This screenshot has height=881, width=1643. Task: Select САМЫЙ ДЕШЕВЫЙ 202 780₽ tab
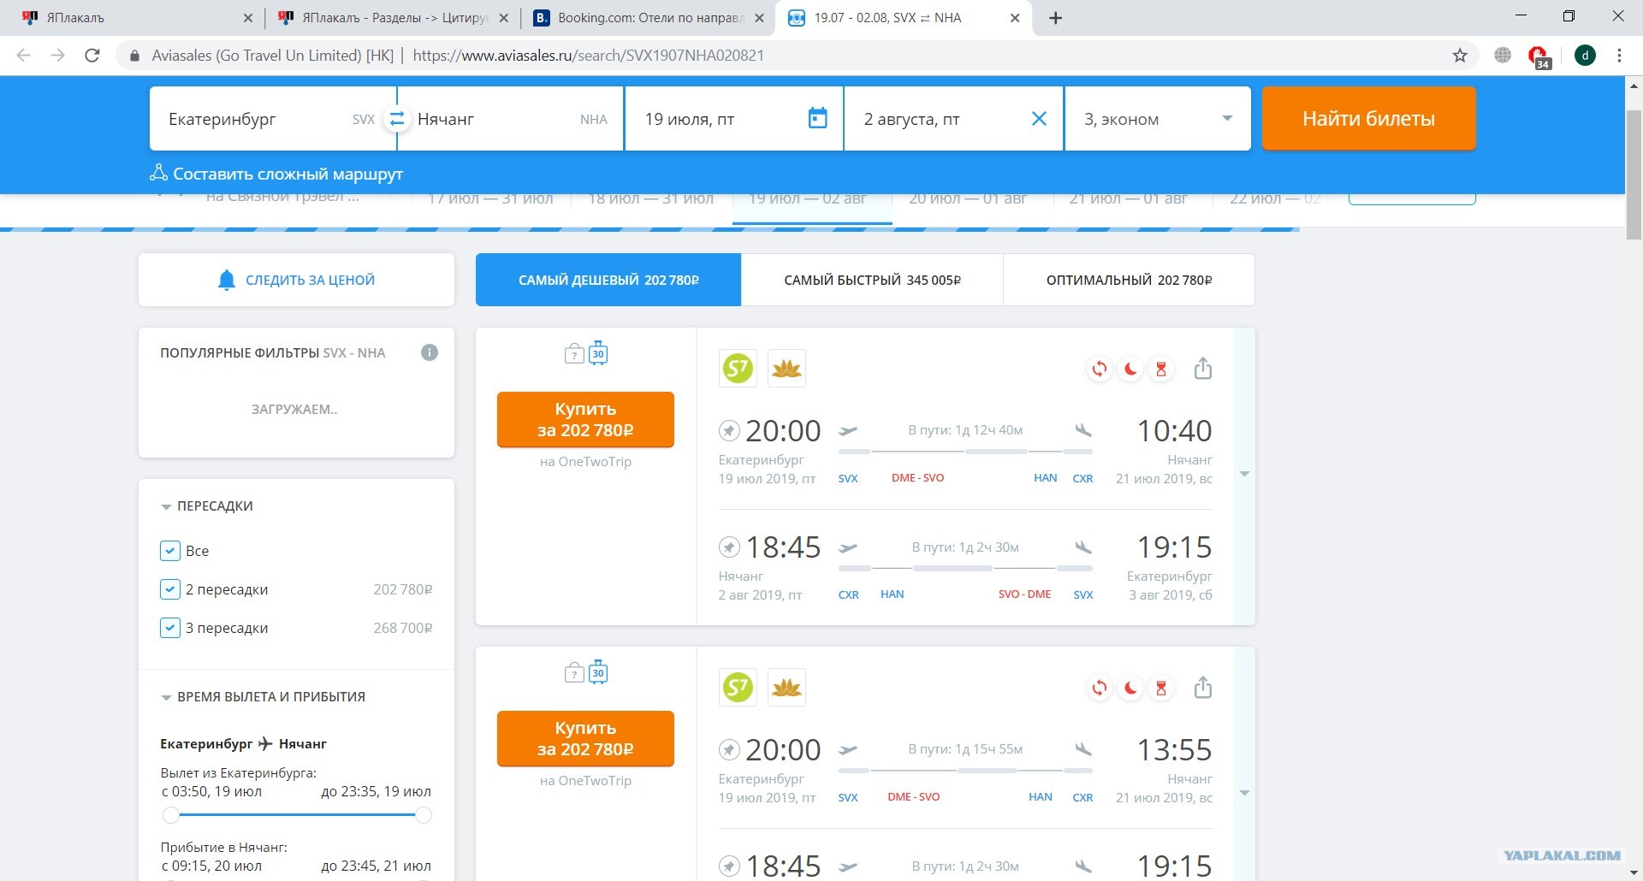(608, 280)
